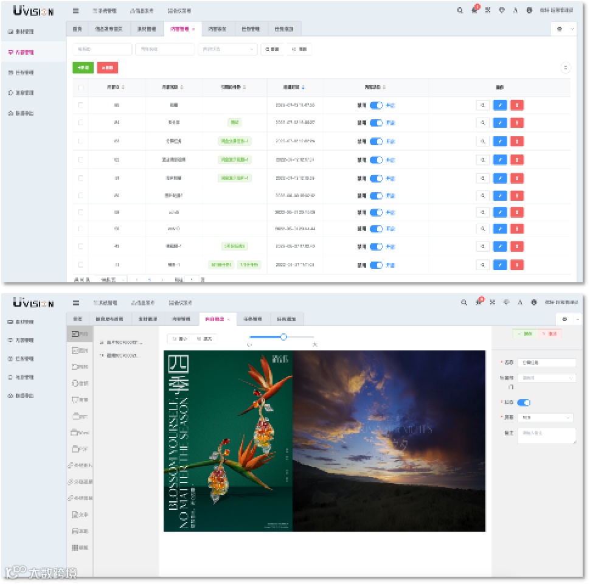This screenshot has height=584, width=590.
Task: Select the speech-bubble shaped component in the editor palette
Action: pyautogui.click(x=80, y=400)
